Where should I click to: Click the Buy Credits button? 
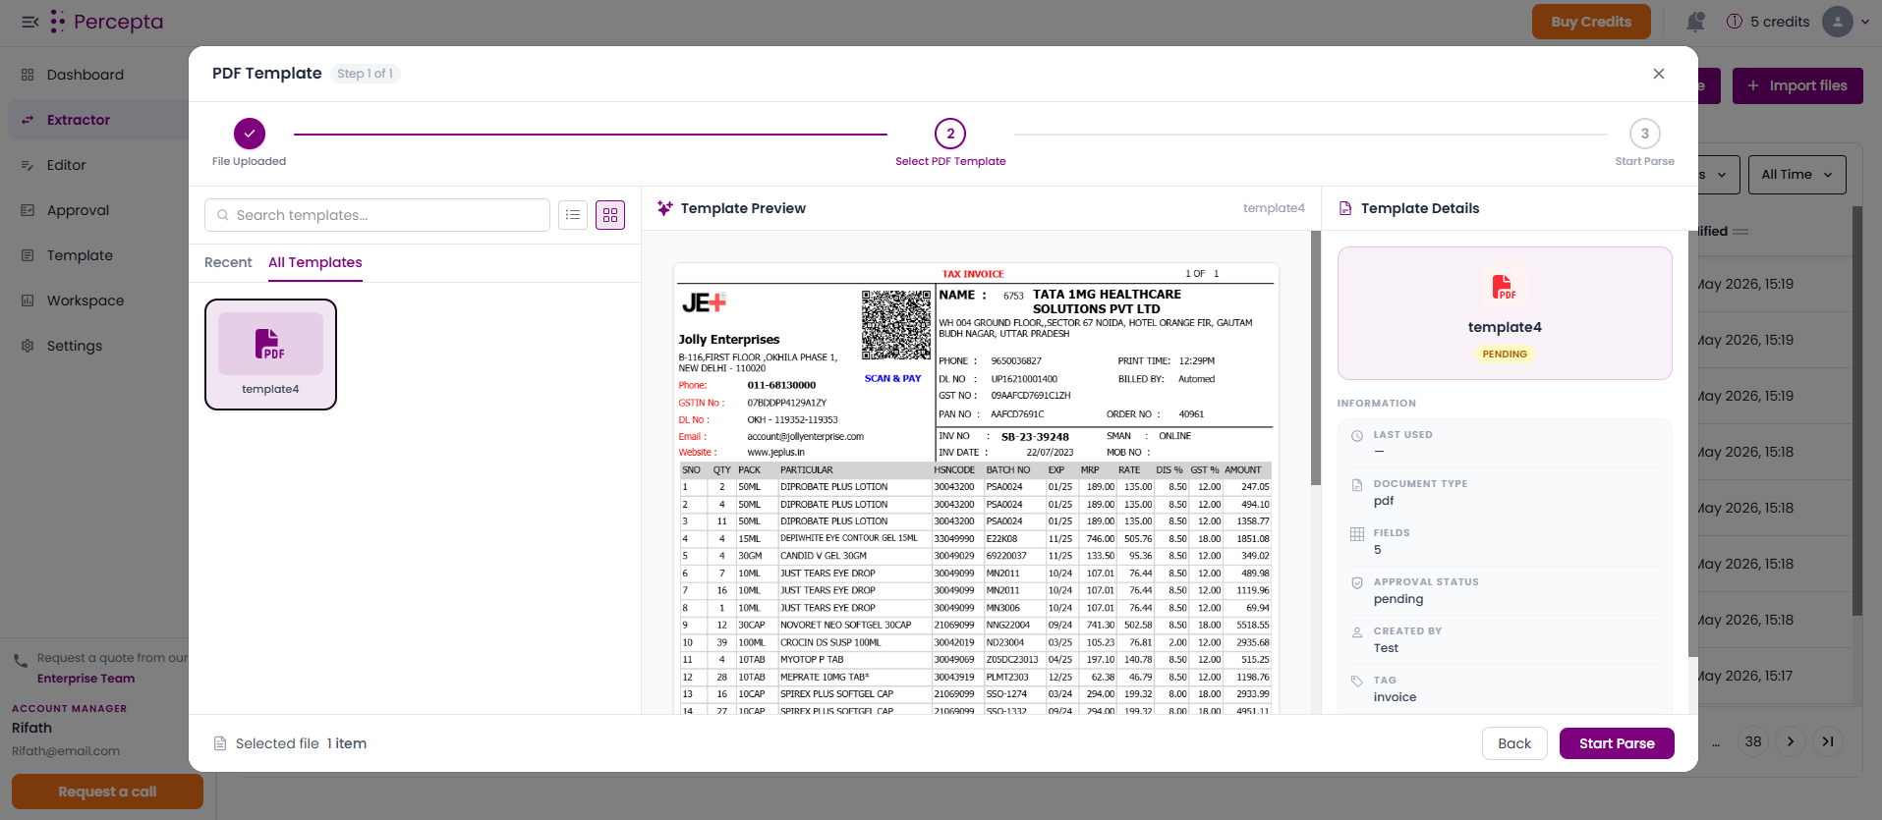click(x=1591, y=22)
